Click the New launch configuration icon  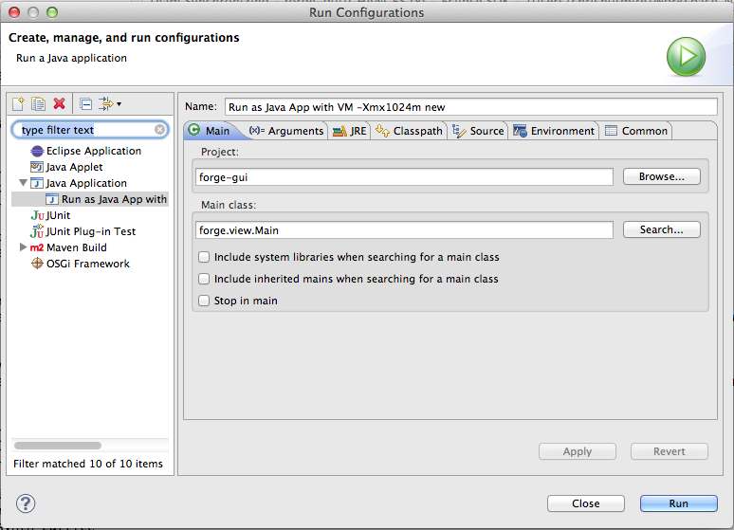click(17, 104)
